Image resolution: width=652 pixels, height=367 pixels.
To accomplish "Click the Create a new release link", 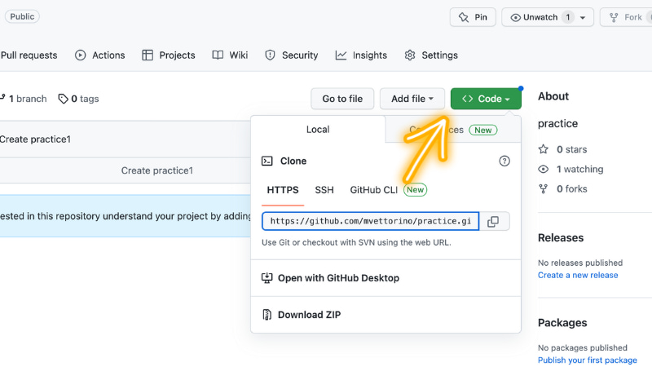I will (x=578, y=275).
